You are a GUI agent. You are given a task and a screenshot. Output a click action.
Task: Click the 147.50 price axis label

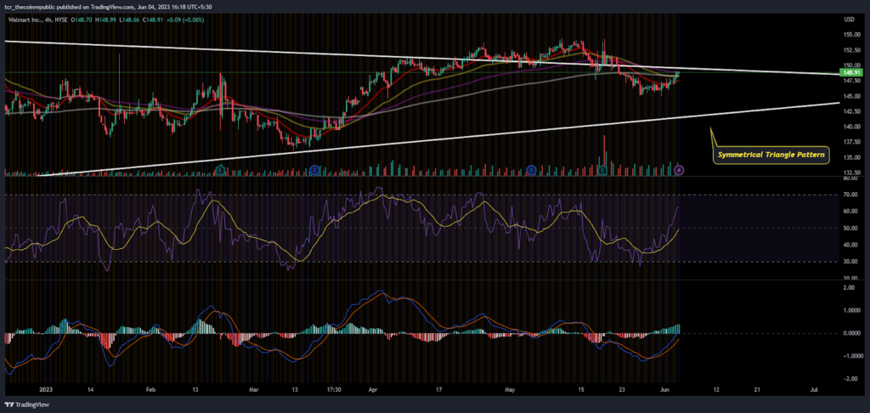tap(850, 81)
